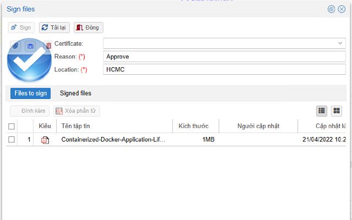Select file name Containerized-Docker-Application-Lif...
Image resolution: width=352 pixels, height=220 pixels.
[113, 139]
